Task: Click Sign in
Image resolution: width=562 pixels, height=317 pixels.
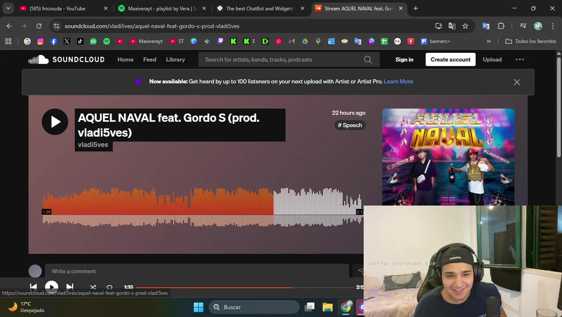Action: click(x=404, y=59)
